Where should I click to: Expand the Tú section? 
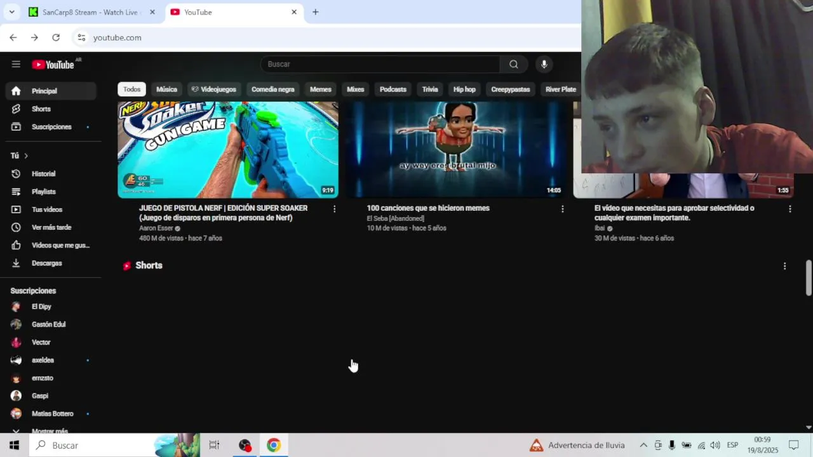(19, 156)
